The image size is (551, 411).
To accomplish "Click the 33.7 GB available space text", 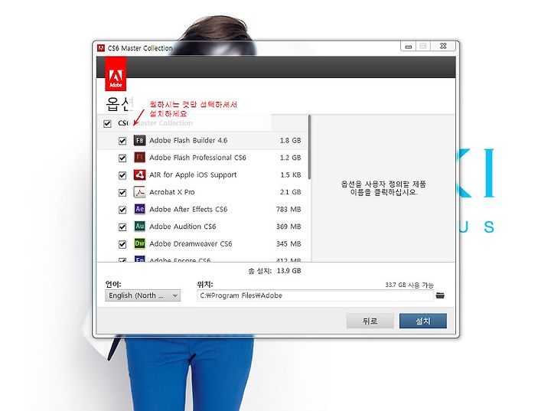I will coord(409,285).
